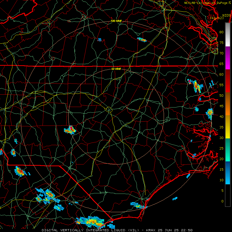The image size is (232, 232).
Task: Pick the gray-white segment of the color bar
Action: 228,35
